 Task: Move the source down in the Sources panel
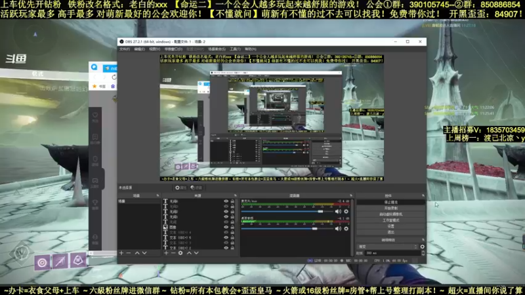(x=196, y=253)
